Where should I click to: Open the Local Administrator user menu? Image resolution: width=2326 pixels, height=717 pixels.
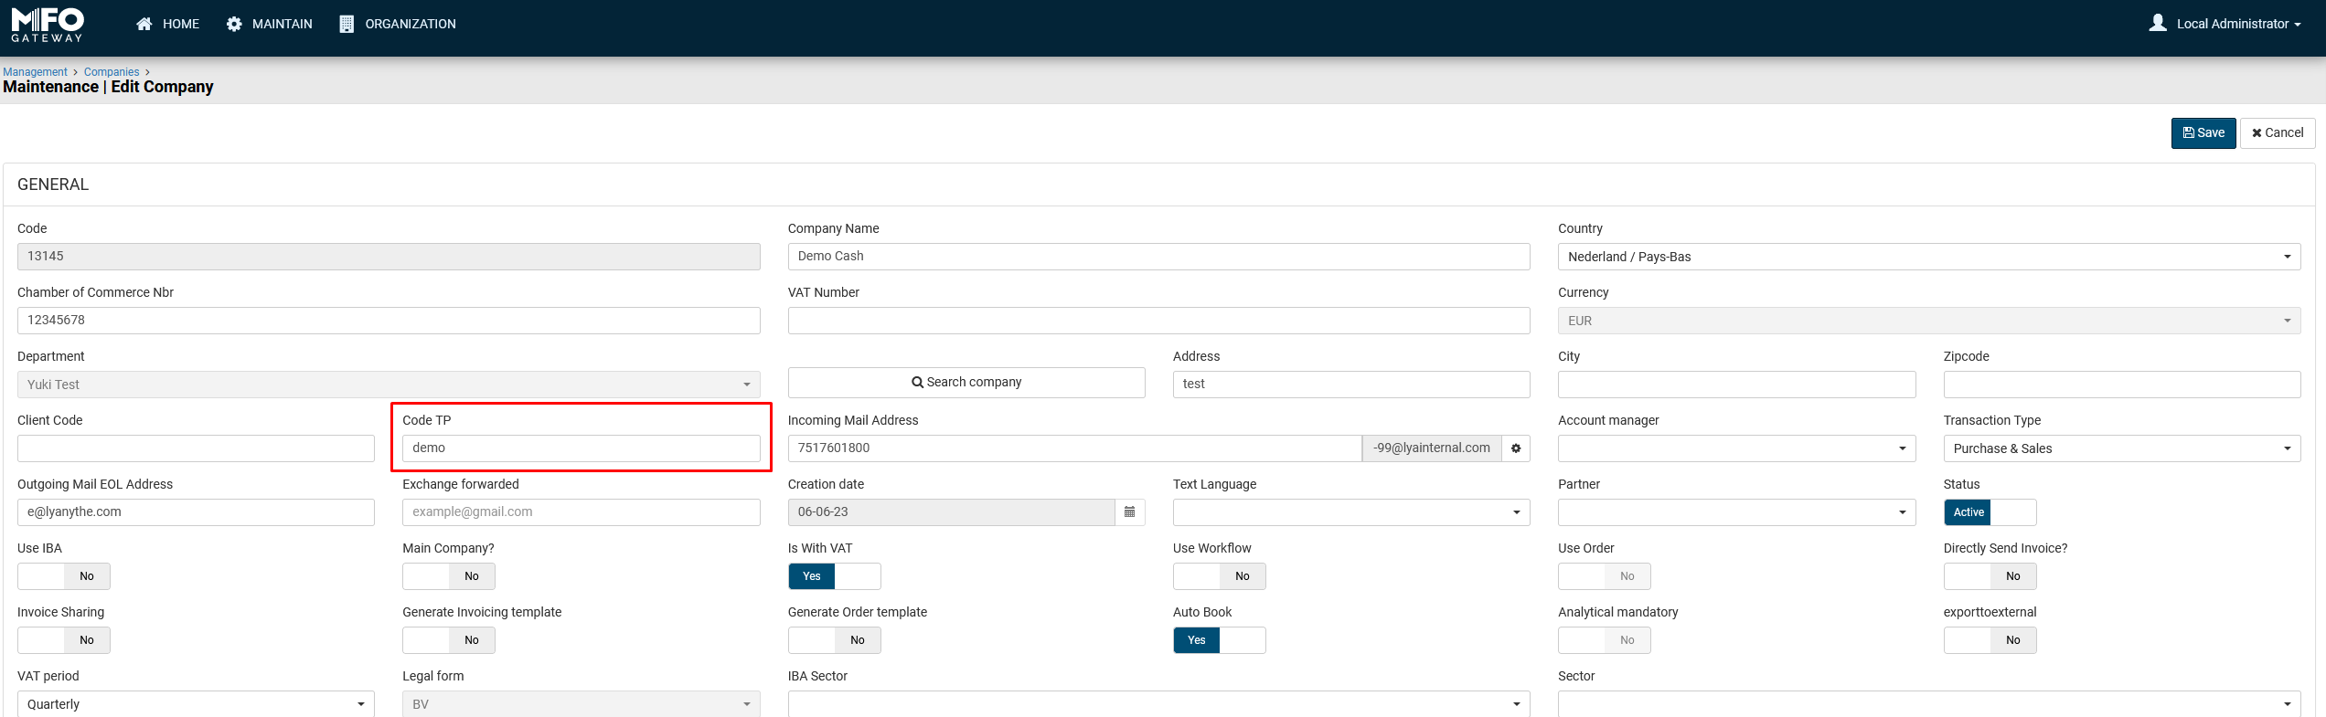pos(2237,24)
